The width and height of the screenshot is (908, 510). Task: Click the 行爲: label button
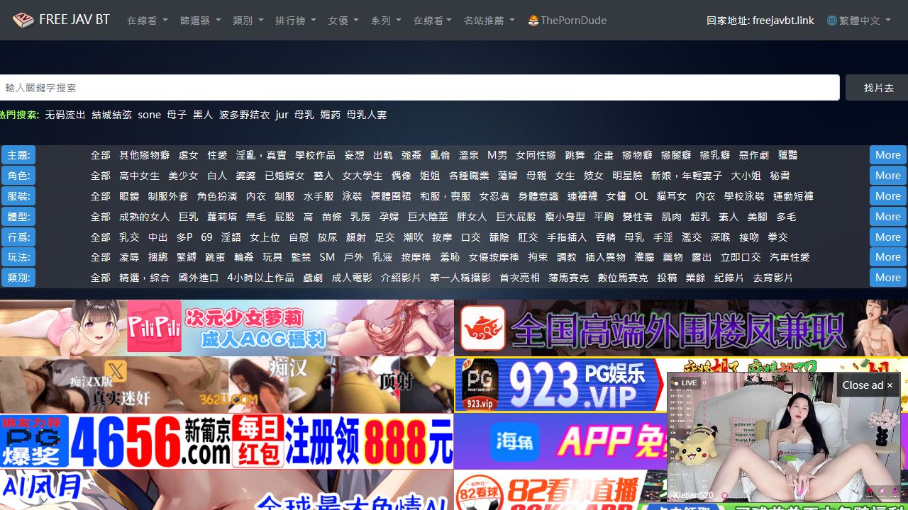click(18, 237)
